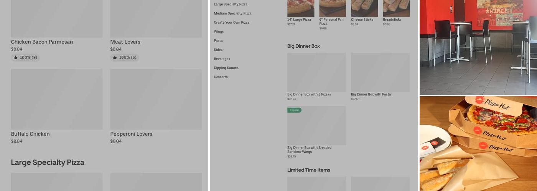Screen dimensions: 537x191
Task: Jump to Medium Specialty Pizza category
Action: 232,13
